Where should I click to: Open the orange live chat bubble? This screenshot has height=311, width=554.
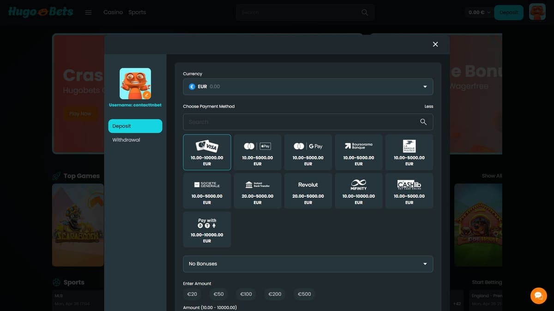(x=538, y=295)
